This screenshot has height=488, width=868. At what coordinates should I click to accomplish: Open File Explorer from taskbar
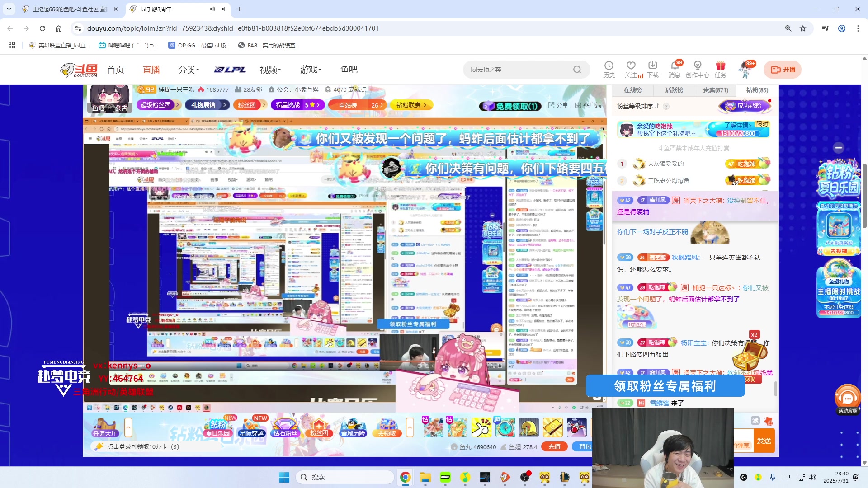(x=425, y=477)
